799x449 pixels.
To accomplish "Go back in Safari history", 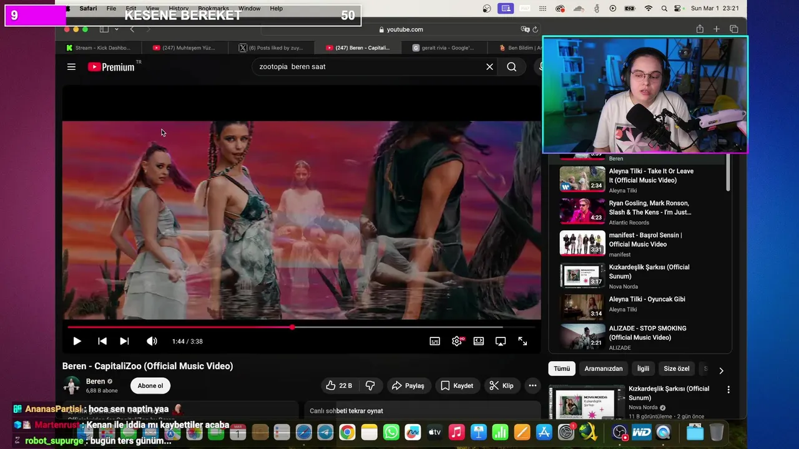I will click(132, 29).
